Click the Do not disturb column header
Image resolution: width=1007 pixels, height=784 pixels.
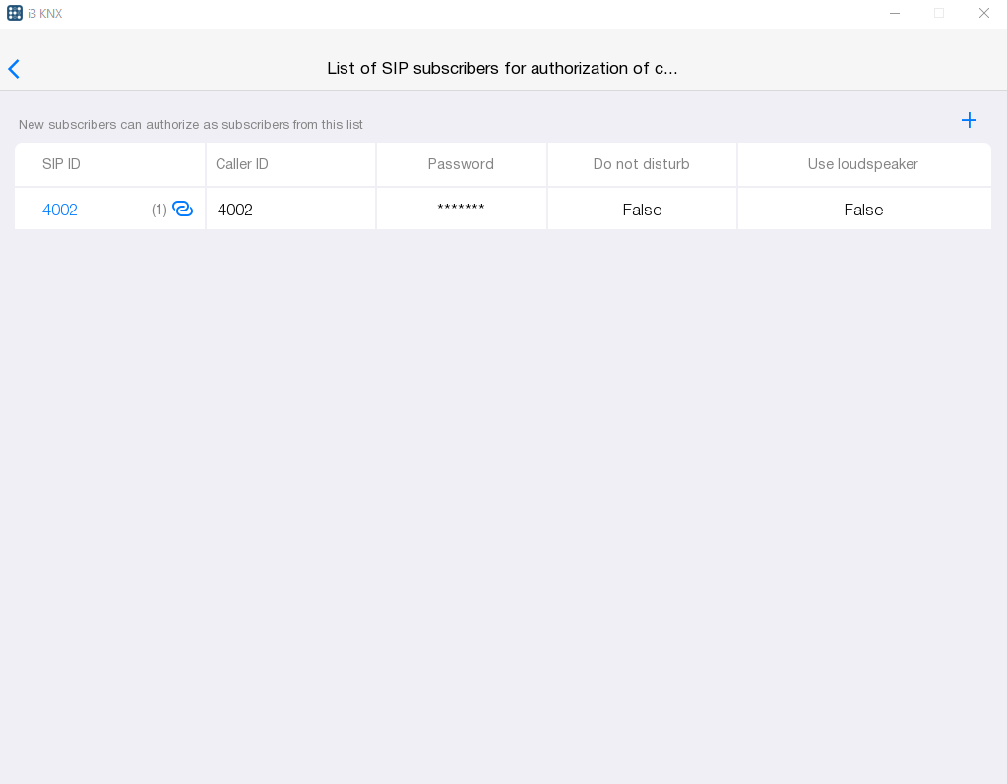coord(642,164)
